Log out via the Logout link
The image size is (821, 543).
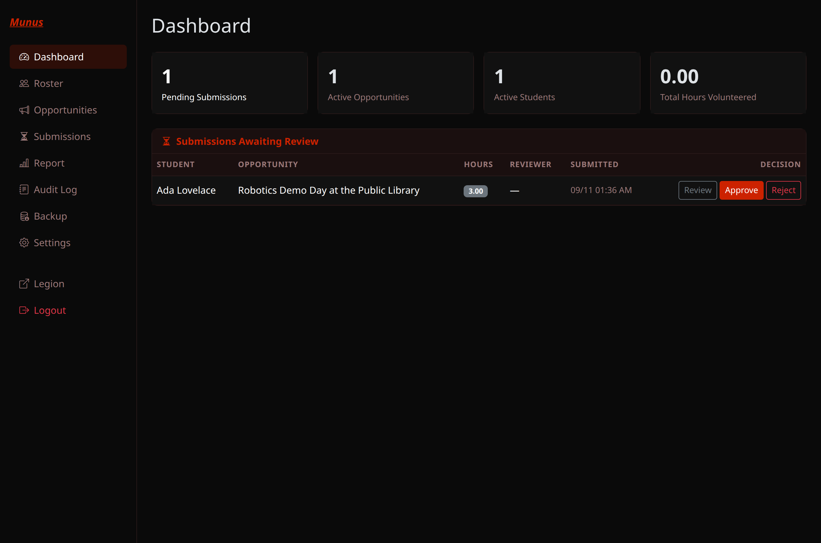point(68,310)
